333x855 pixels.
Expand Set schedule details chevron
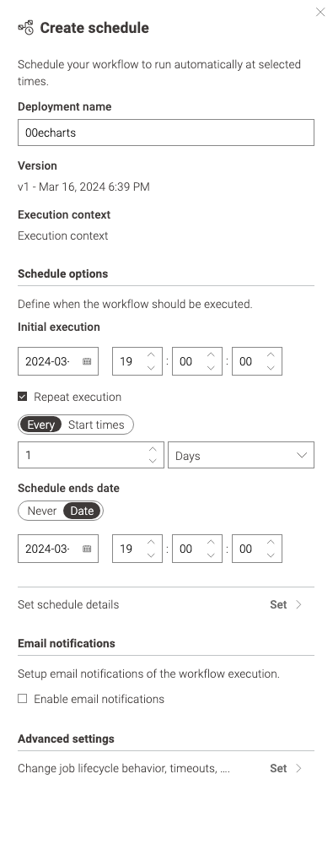click(x=298, y=604)
